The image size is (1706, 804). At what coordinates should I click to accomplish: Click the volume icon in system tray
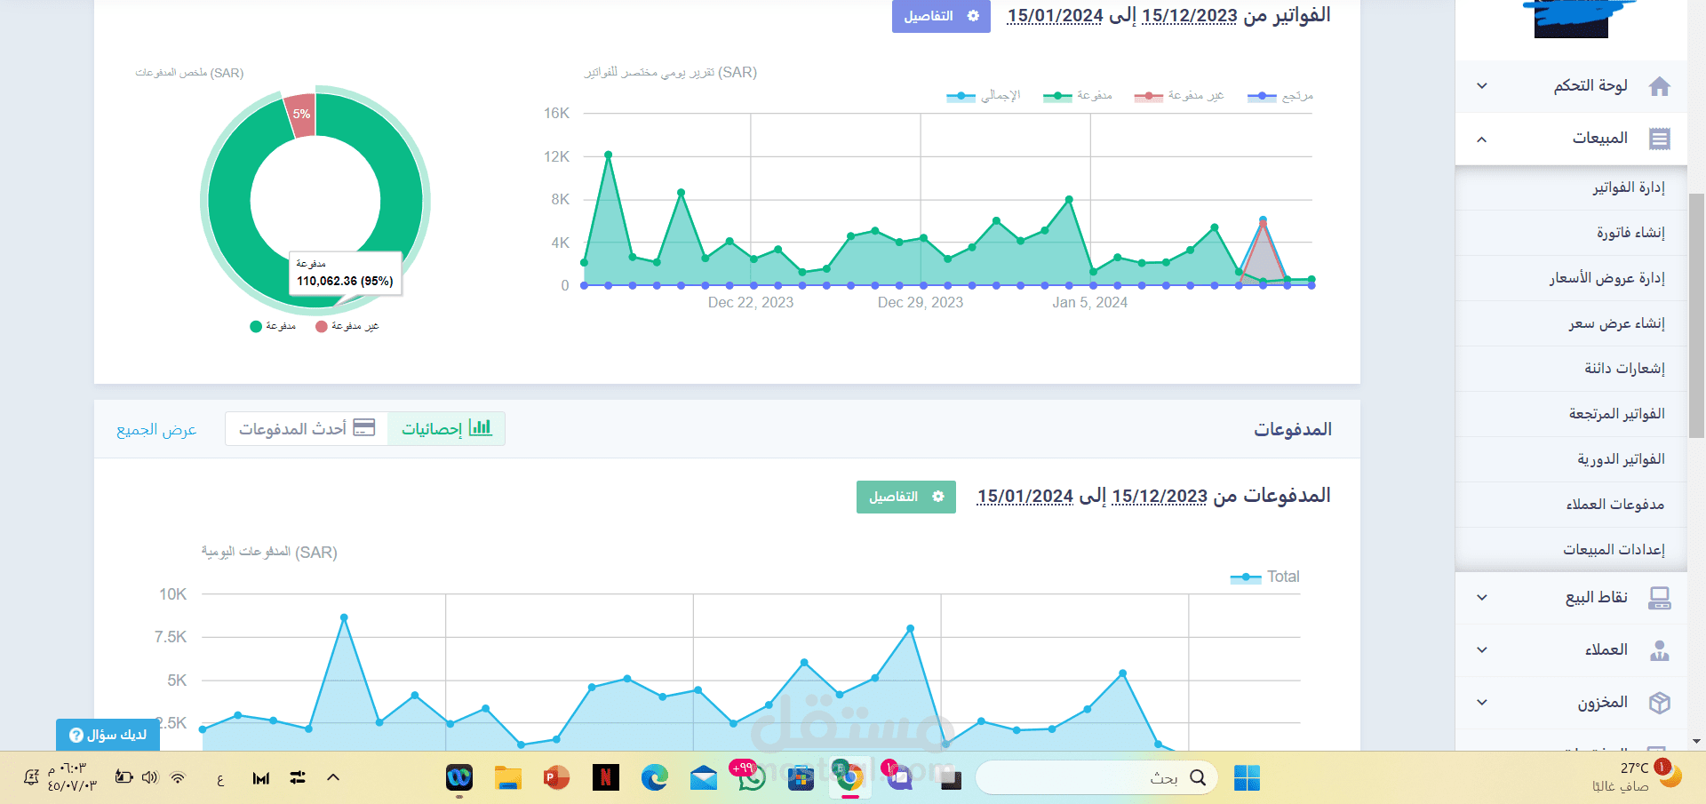[x=150, y=777]
